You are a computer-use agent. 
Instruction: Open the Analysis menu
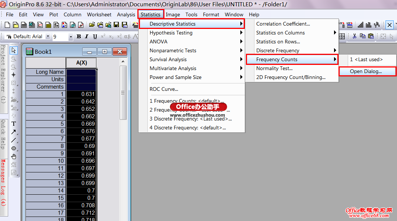126,14
